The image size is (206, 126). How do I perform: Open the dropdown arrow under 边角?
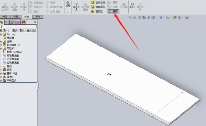click(x=68, y=12)
